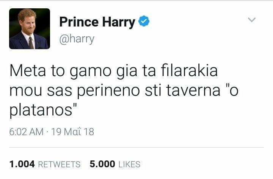
Task: Open the RETWEETS label list
Action: point(59,164)
